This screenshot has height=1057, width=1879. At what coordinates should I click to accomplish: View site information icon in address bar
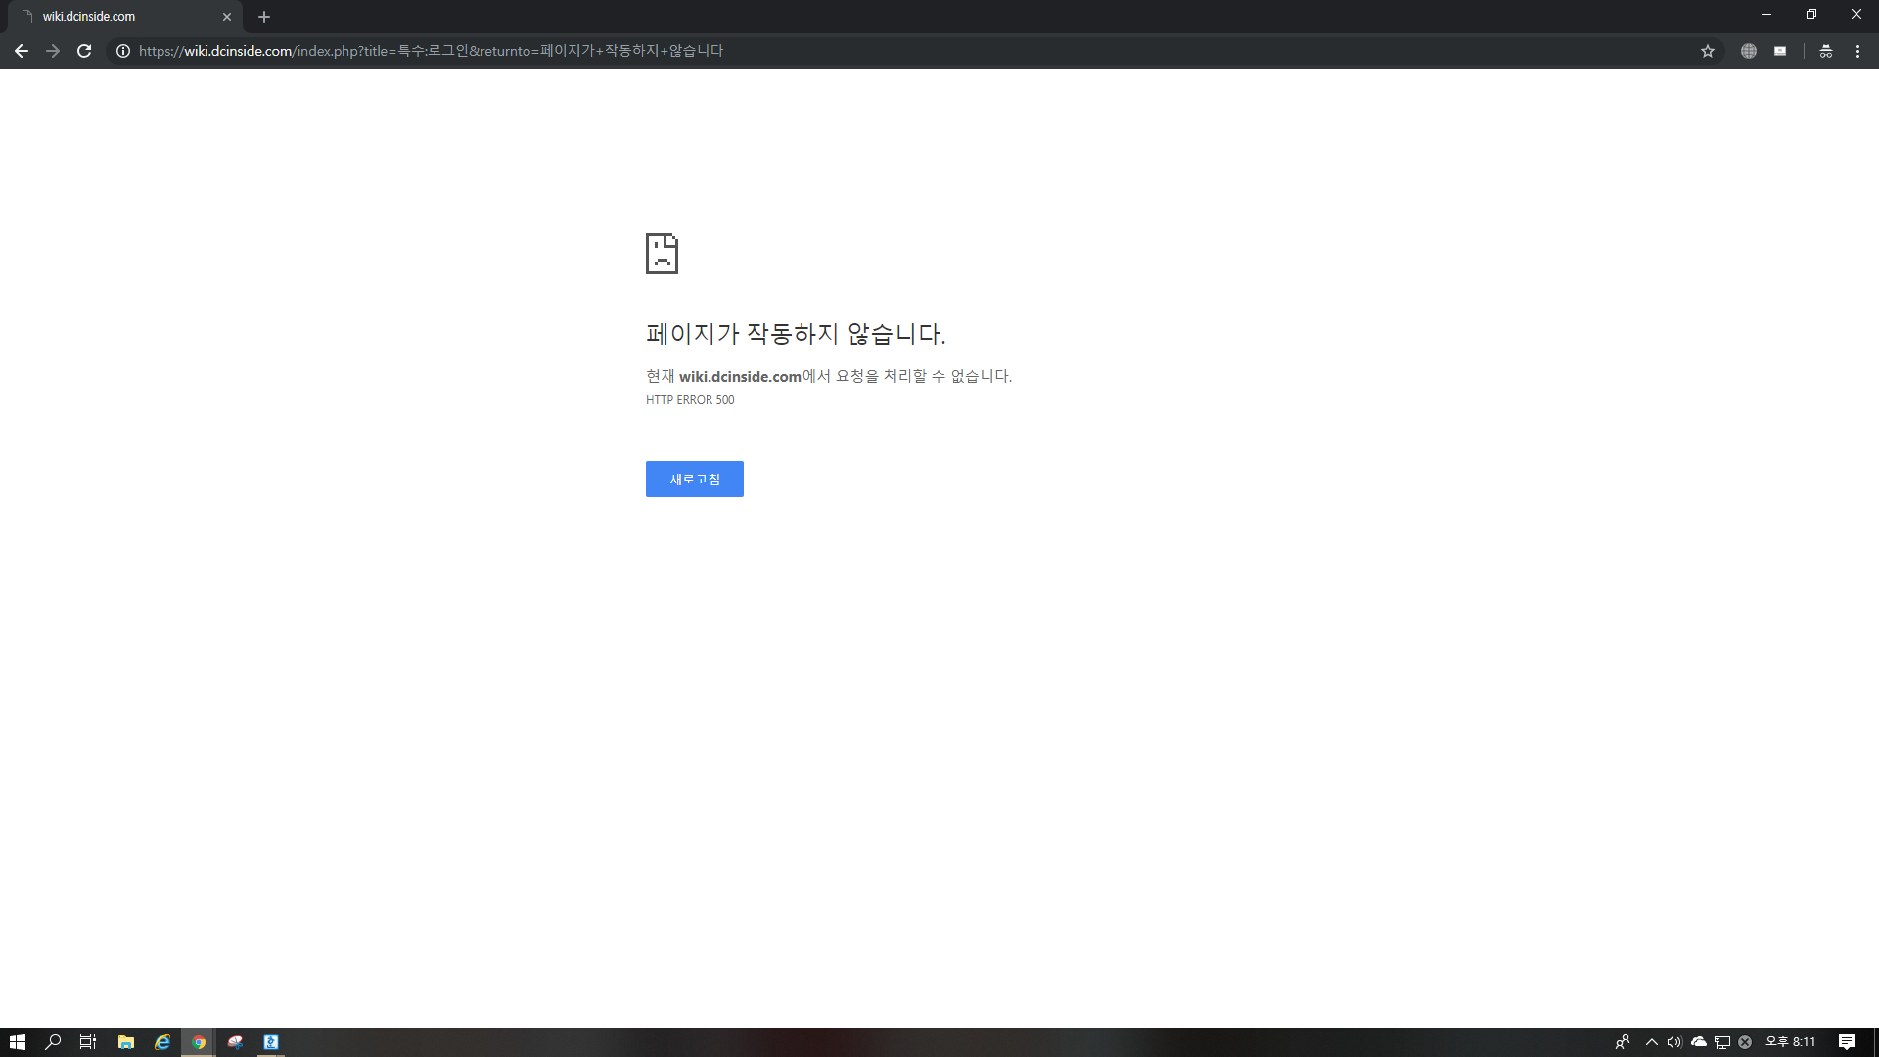[x=123, y=51]
